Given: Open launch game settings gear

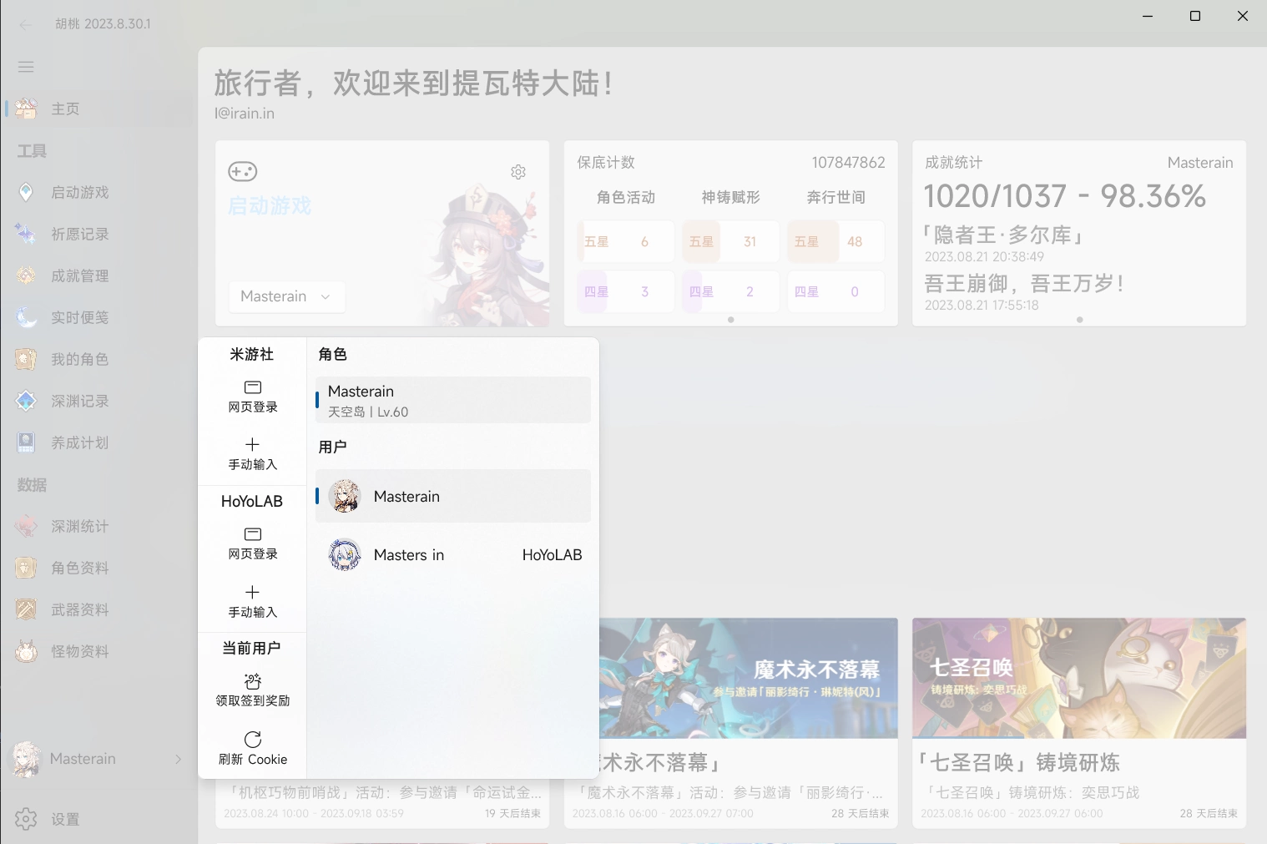Looking at the screenshot, I should 518,171.
